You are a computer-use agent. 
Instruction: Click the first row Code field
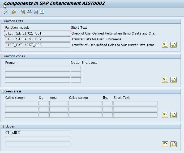[76, 68]
